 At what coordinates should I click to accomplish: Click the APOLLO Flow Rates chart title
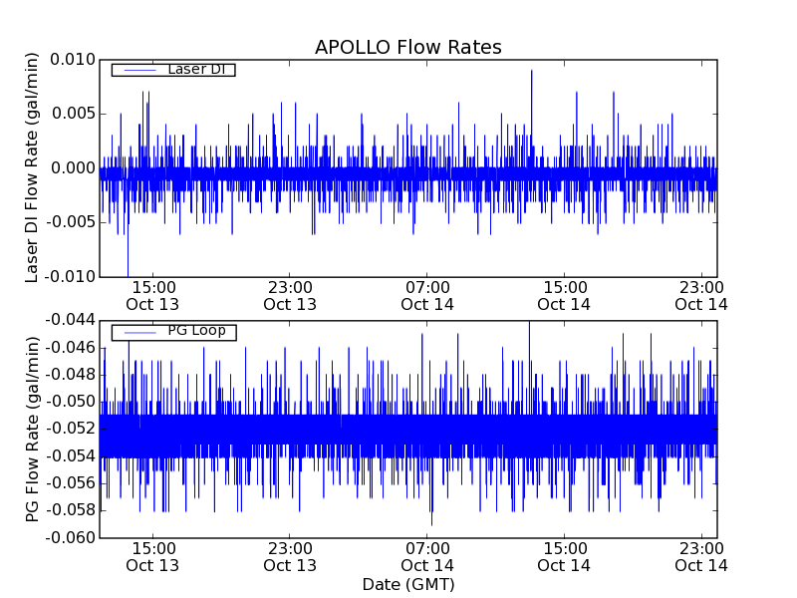[407, 48]
